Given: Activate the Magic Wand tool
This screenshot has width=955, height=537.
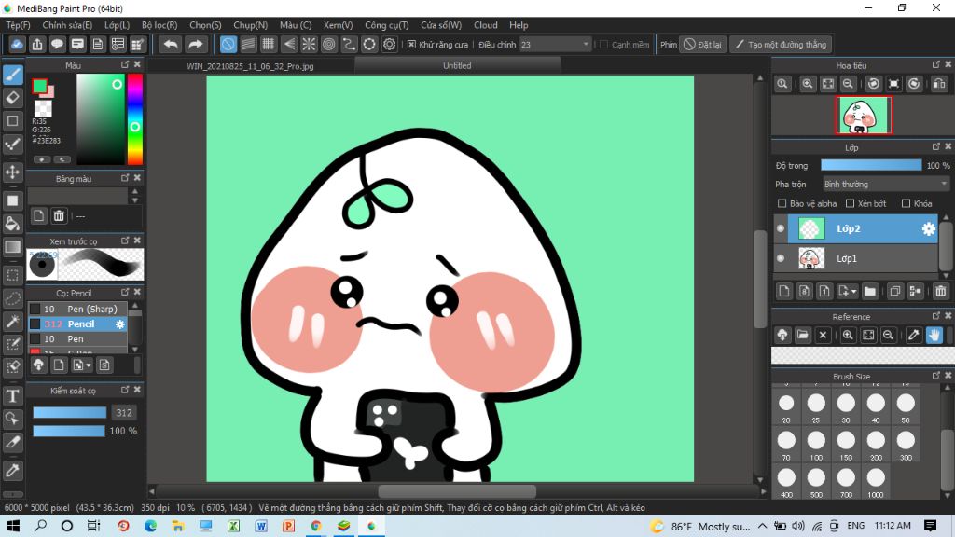Looking at the screenshot, I should pos(13,321).
